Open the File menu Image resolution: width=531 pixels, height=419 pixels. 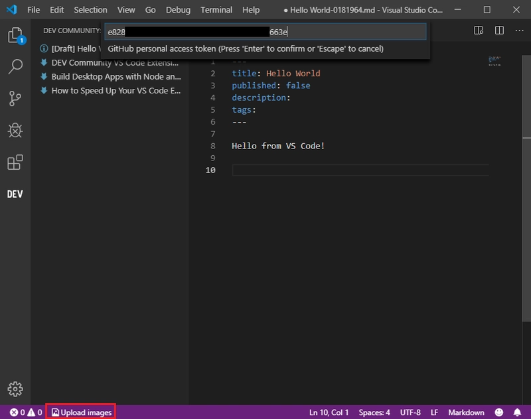click(x=33, y=10)
